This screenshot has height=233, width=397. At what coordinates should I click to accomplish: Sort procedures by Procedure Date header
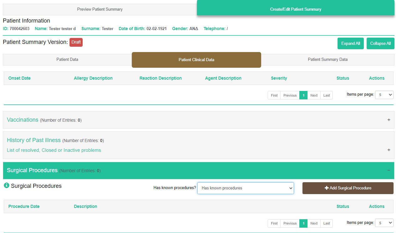(24, 206)
